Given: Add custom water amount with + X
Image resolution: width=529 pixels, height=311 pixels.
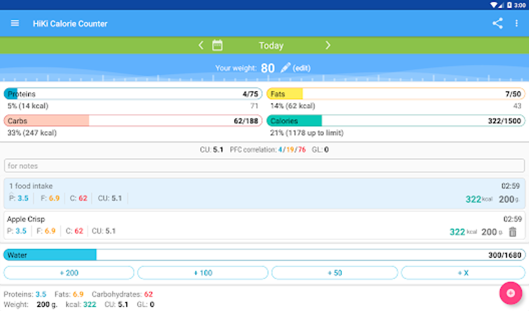Looking at the screenshot, I should tap(463, 273).
